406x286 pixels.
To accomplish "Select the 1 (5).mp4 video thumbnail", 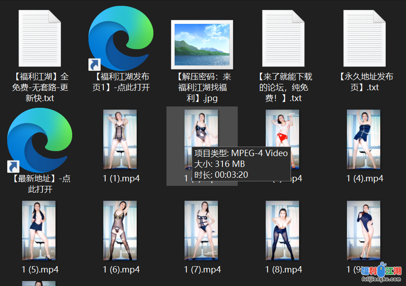I will 39,231.
